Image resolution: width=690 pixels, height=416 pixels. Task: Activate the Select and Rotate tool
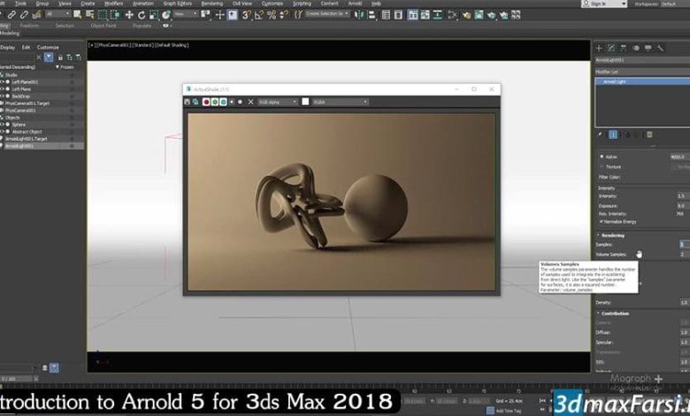[x=142, y=14]
